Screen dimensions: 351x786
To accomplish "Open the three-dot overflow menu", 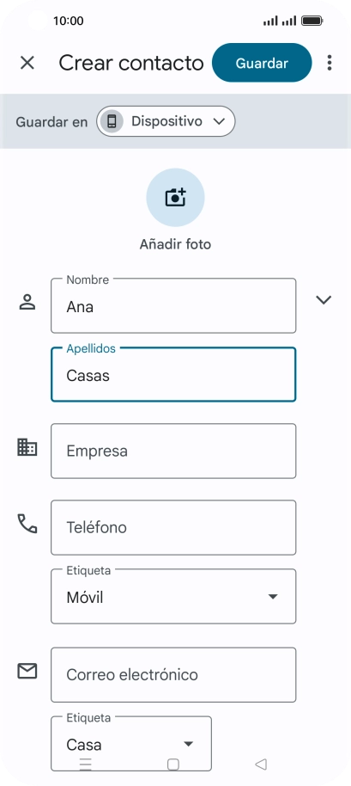I will click(x=329, y=63).
